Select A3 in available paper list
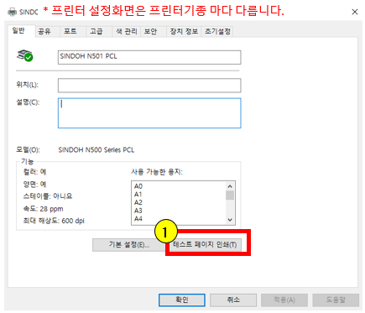The width and height of the screenshot is (365, 313). tap(138, 211)
